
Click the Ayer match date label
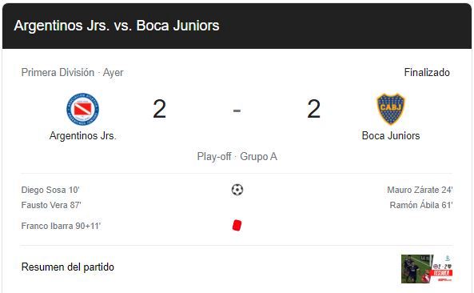coord(113,73)
